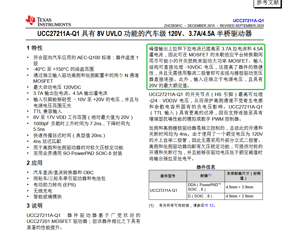Click the bullet '8V 至 17V VDD 工作范围'

tap(83, 117)
